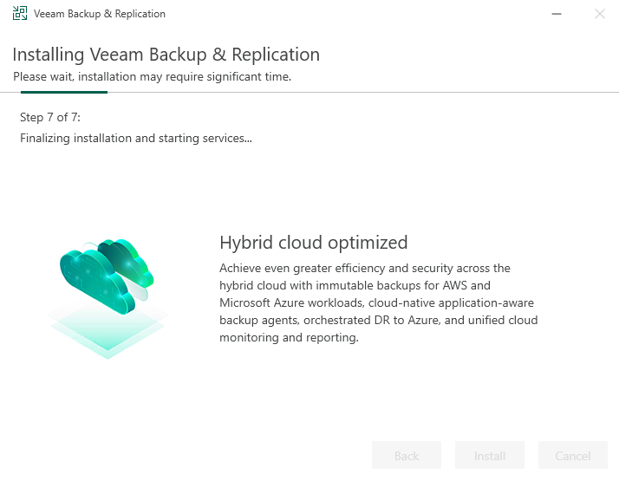Click 'Installing Veeam Backup & Replication' heading

(166, 55)
